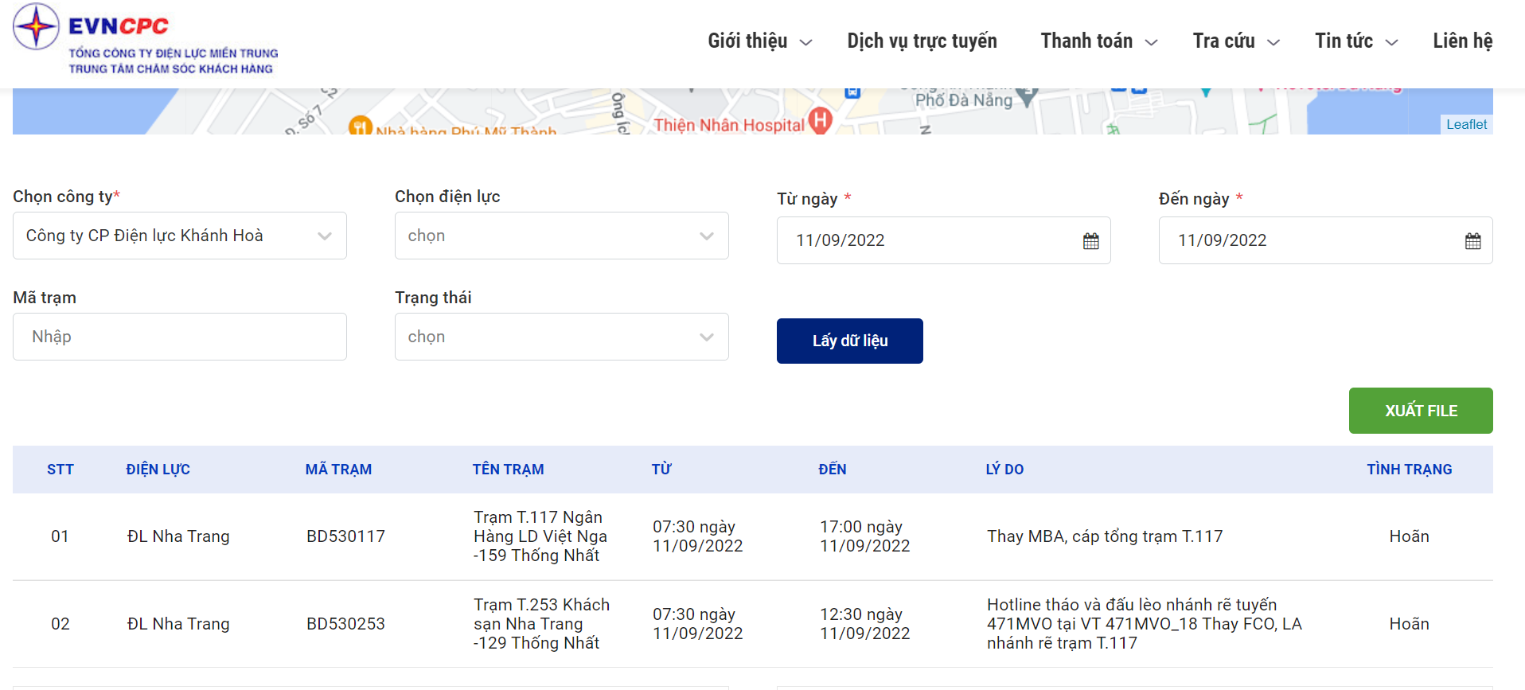This screenshot has width=1525, height=690.
Task: Open Dịch vụ trực tuyến menu item
Action: [x=922, y=41]
